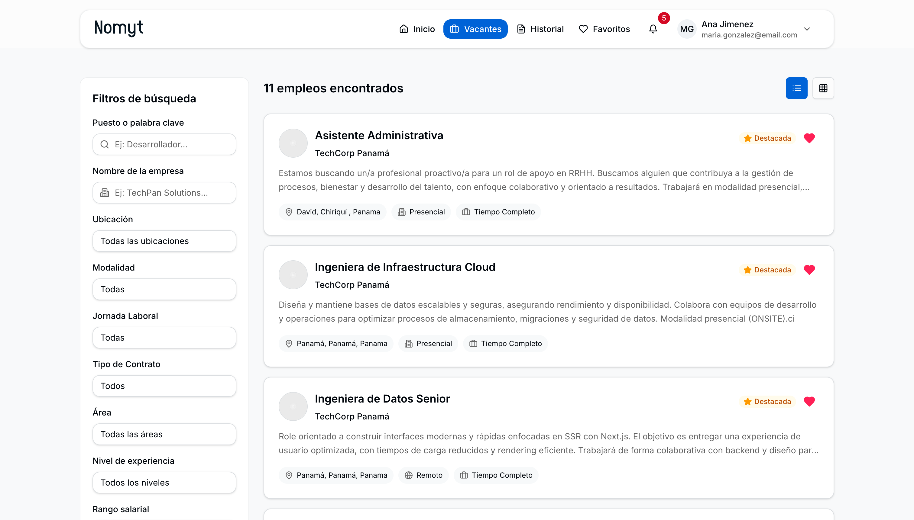This screenshot has width=914, height=520.
Task: Remove Ingeniera de Datos Senior from favorites
Action: pyautogui.click(x=809, y=401)
